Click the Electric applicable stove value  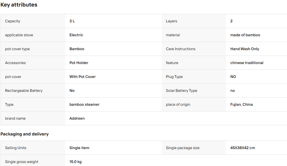76,35
